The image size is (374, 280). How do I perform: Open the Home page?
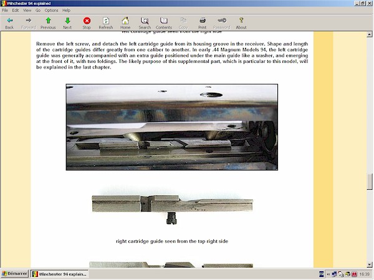pyautogui.click(x=125, y=23)
